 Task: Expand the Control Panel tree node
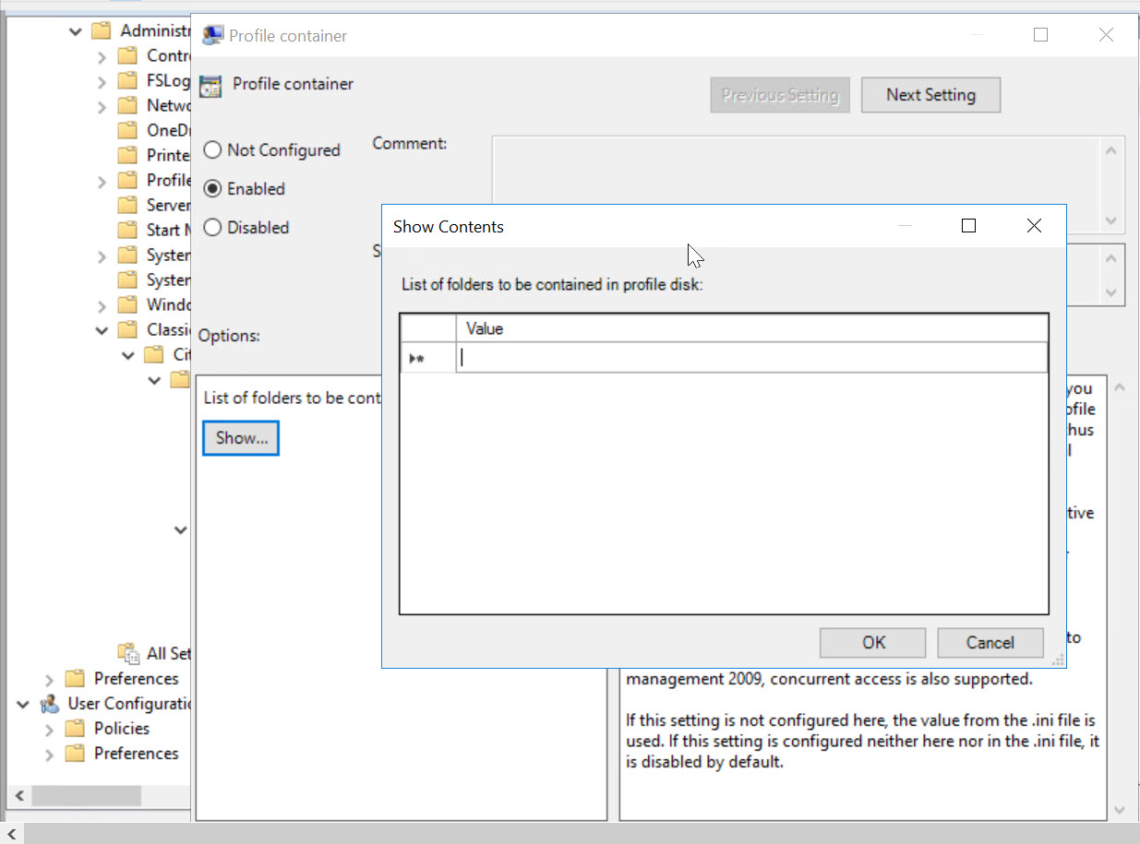coord(102,57)
